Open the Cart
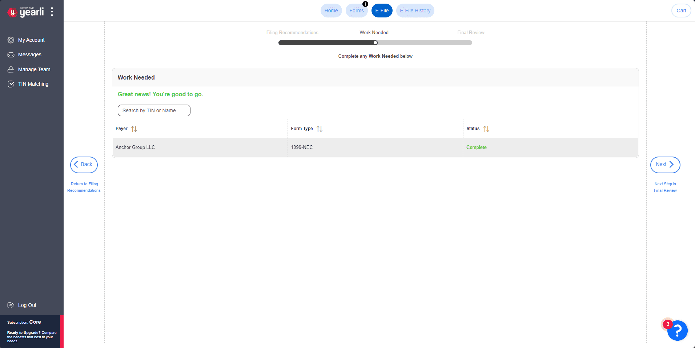The width and height of the screenshot is (695, 348). click(x=681, y=11)
